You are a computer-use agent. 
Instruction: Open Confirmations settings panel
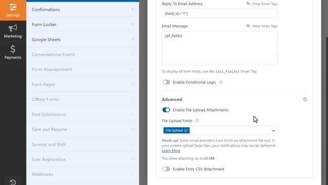tap(83, 9)
